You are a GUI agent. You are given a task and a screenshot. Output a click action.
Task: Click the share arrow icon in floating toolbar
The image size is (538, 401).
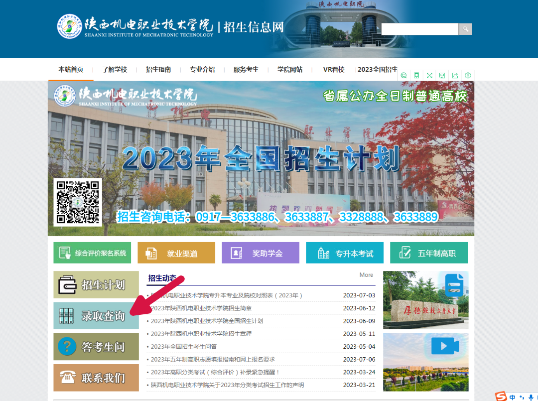tap(455, 75)
